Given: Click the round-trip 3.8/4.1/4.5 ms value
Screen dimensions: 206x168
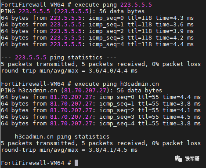Looking at the screenshot, I should tap(113, 150).
